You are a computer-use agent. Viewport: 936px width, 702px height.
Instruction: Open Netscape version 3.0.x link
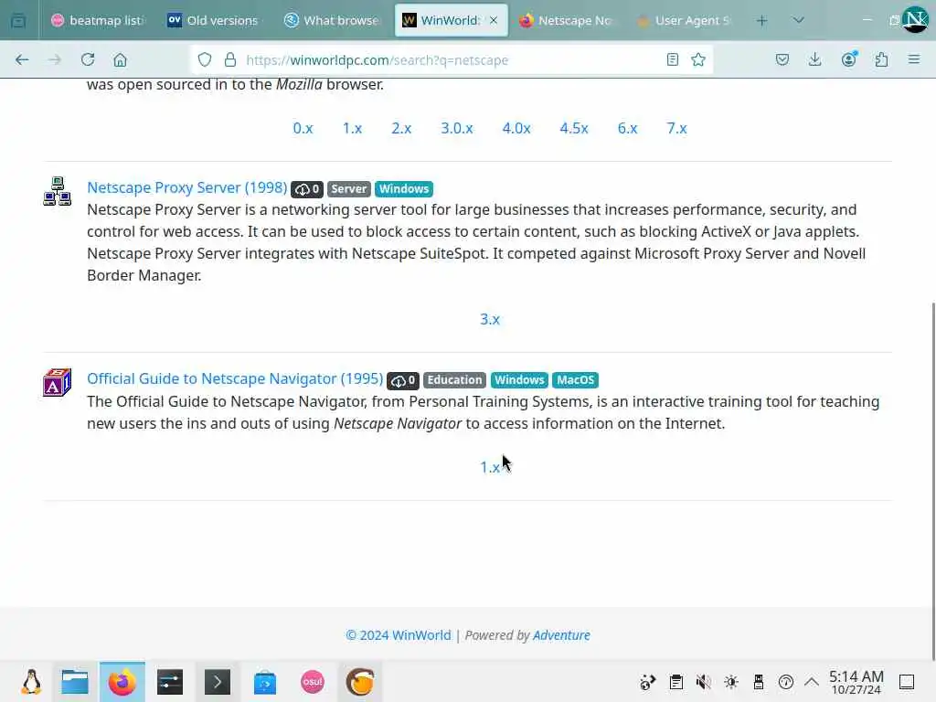[457, 128]
